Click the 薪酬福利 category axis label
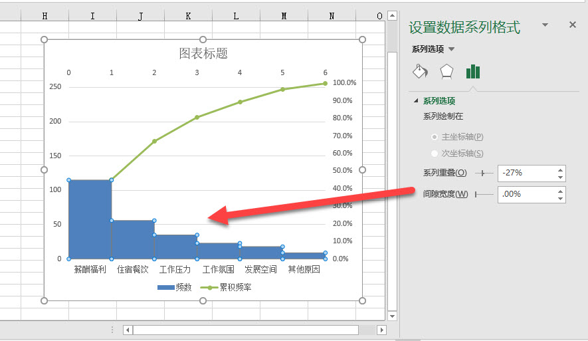 click(x=90, y=269)
